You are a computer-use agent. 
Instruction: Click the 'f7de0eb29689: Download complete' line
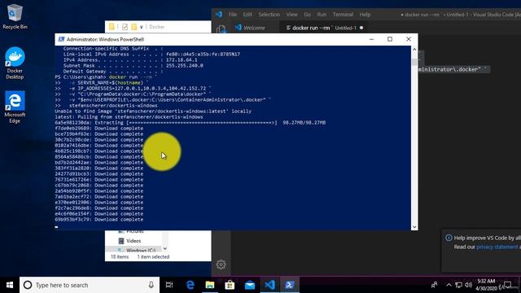point(99,129)
